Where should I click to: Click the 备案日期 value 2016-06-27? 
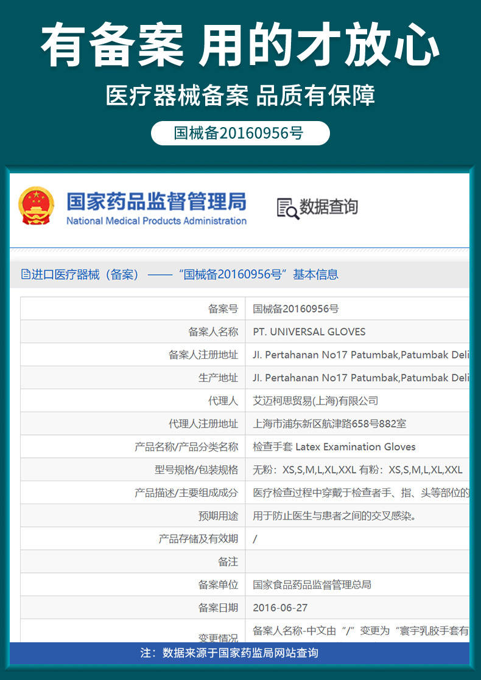(280, 608)
